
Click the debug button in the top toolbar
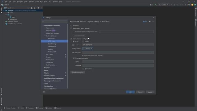(x=175, y=5)
